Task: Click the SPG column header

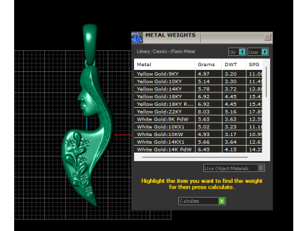Action: click(254, 64)
